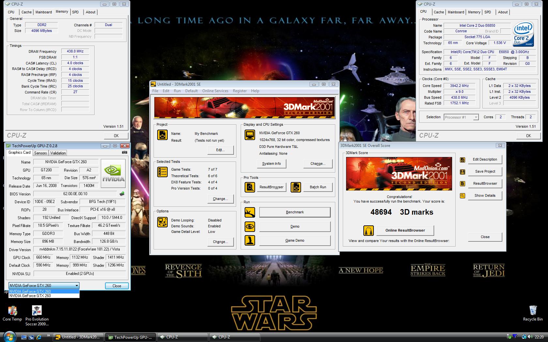Click the Selected Tests checklist icon
The image size is (548, 342).
pos(162,172)
